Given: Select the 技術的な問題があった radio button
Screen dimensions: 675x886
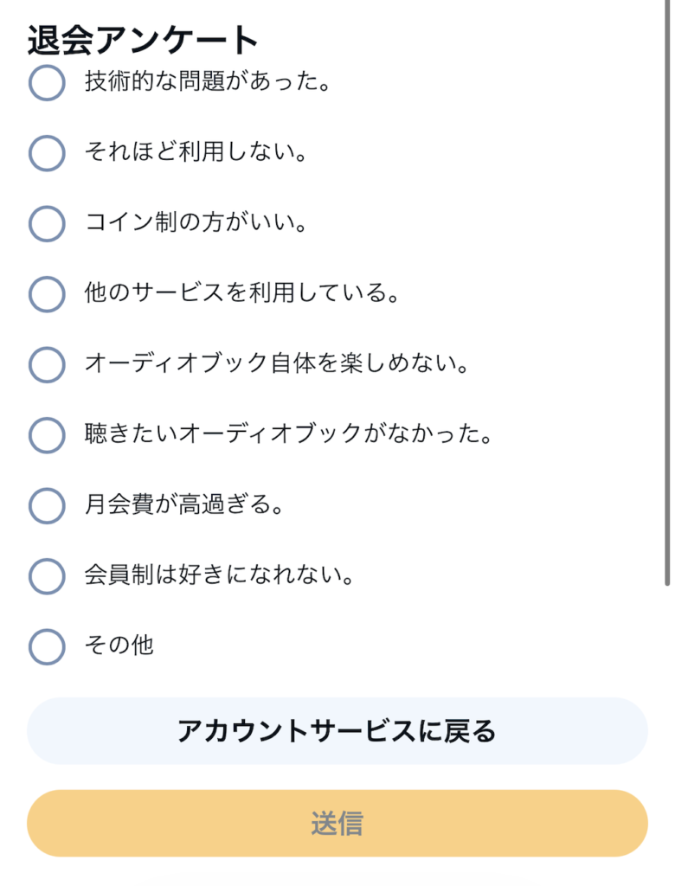Looking at the screenshot, I should coord(47,83).
